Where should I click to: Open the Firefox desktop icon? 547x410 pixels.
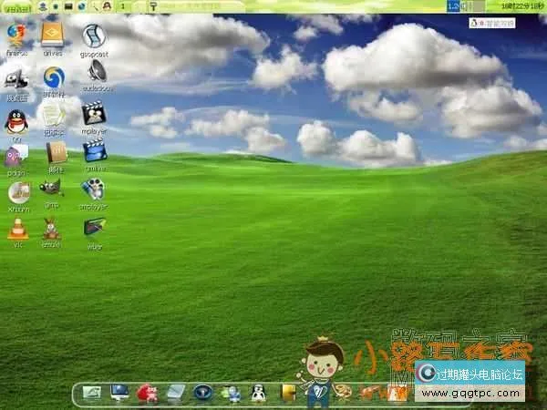point(16,36)
